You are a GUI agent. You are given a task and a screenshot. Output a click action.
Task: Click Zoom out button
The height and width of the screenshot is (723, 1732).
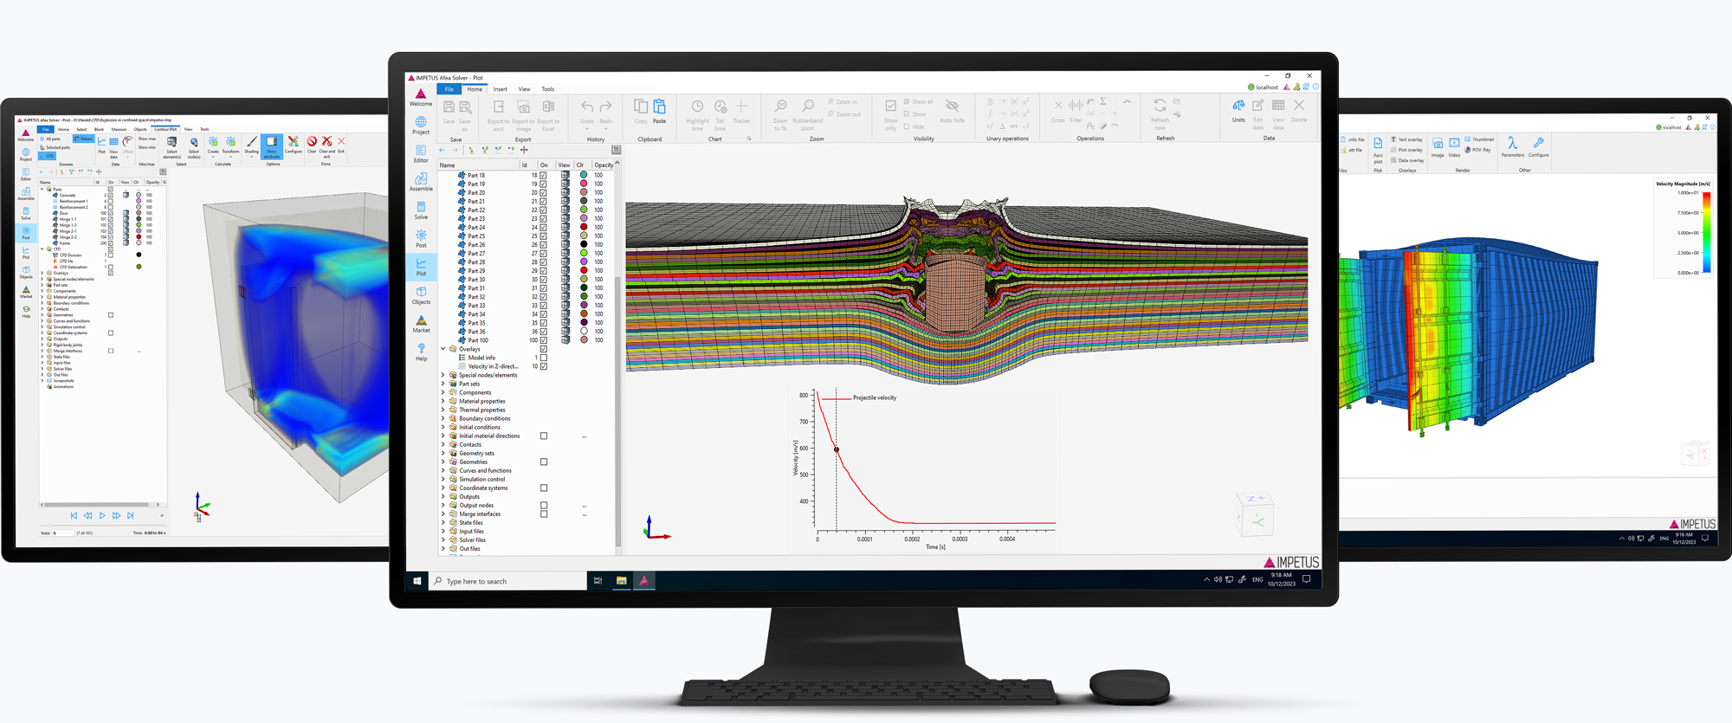(x=843, y=114)
